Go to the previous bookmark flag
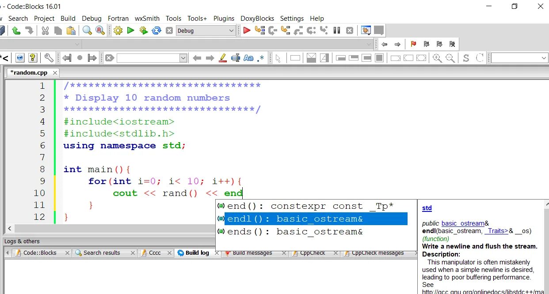The width and height of the screenshot is (549, 294). click(427, 44)
